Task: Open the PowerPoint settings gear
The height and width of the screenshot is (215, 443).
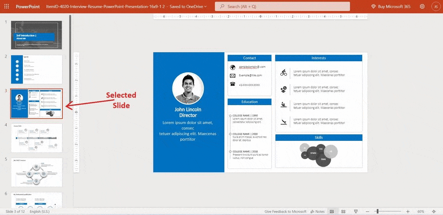Action: [422, 6]
